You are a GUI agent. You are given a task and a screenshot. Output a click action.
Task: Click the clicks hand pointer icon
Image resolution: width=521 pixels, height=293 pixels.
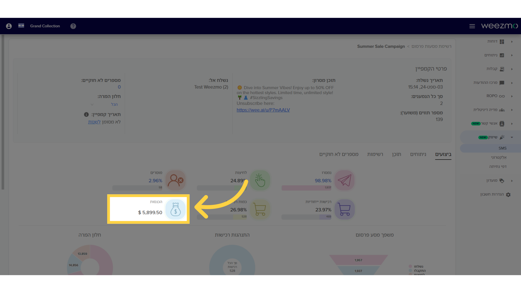click(260, 180)
